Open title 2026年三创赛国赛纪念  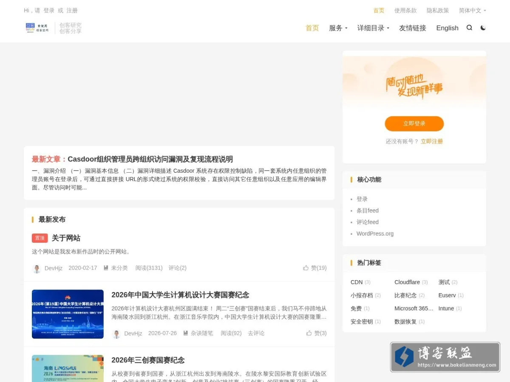pyautogui.click(x=148, y=360)
